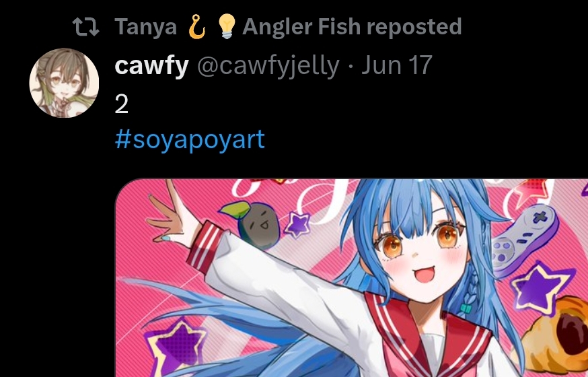Open cawfy's round profile avatar
This screenshot has width=588, height=377.
point(64,83)
